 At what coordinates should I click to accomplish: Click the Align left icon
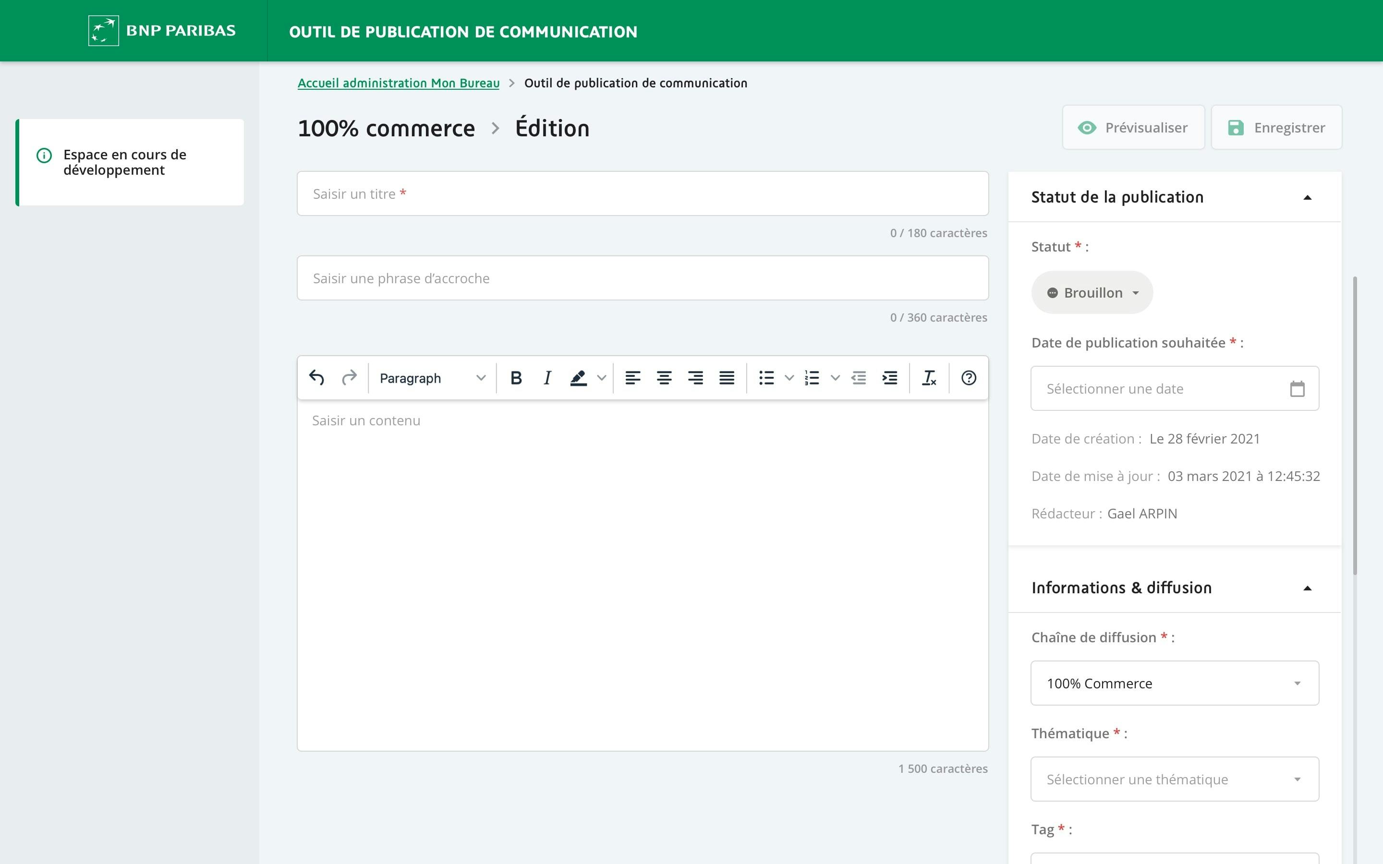point(632,377)
